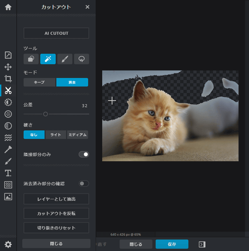Open the hatched Element tool
Image resolution: width=249 pixels, height=251 pixels.
8,185
